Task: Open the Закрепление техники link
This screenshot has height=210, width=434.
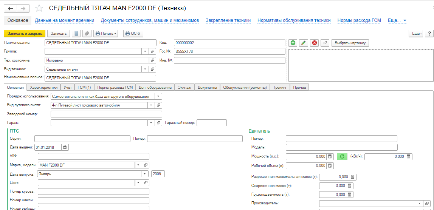Action: pos(228,20)
